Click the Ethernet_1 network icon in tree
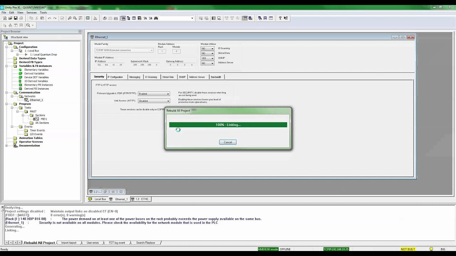 26,100
